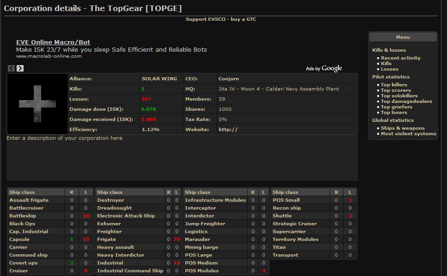Click the Menu panel header
This screenshot has height=276, width=447.
pos(403,37)
